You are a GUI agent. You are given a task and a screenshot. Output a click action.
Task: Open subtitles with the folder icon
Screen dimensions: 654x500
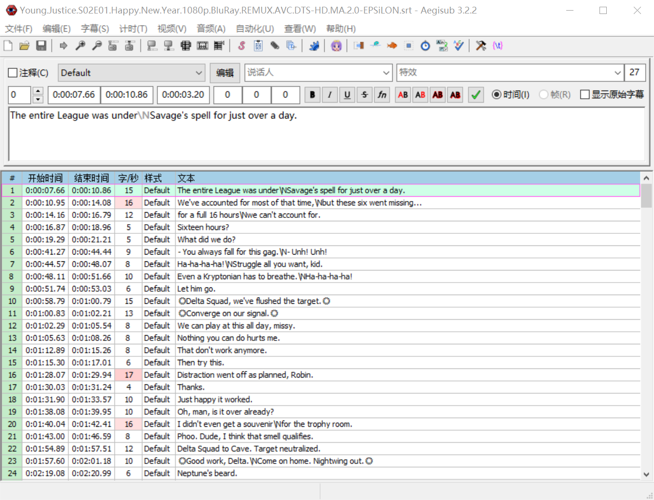[x=25, y=46]
